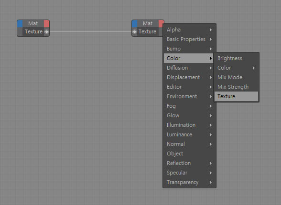Expand the nested Color submenu entry
281x205 pixels.
click(x=236, y=68)
